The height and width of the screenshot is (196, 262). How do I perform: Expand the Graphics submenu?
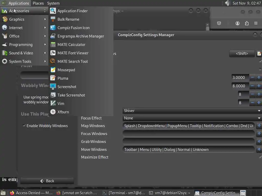pos(24,19)
